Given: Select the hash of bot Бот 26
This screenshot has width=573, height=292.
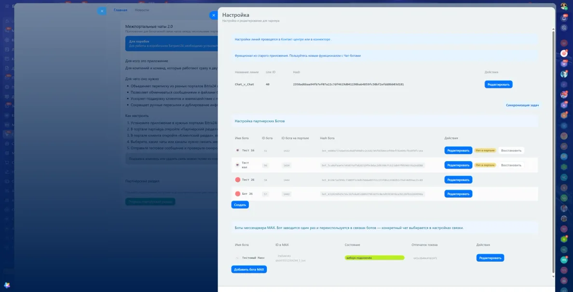Looking at the screenshot, I should point(372,194).
